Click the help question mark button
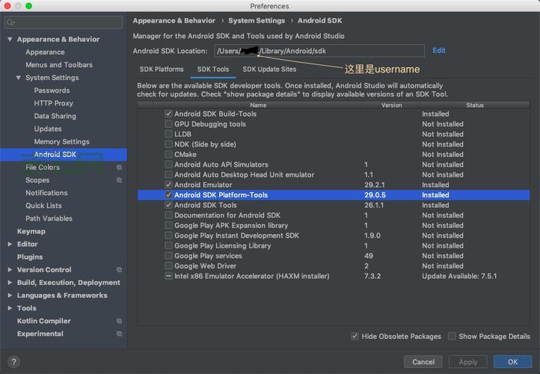The width and height of the screenshot is (540, 374). click(x=13, y=362)
